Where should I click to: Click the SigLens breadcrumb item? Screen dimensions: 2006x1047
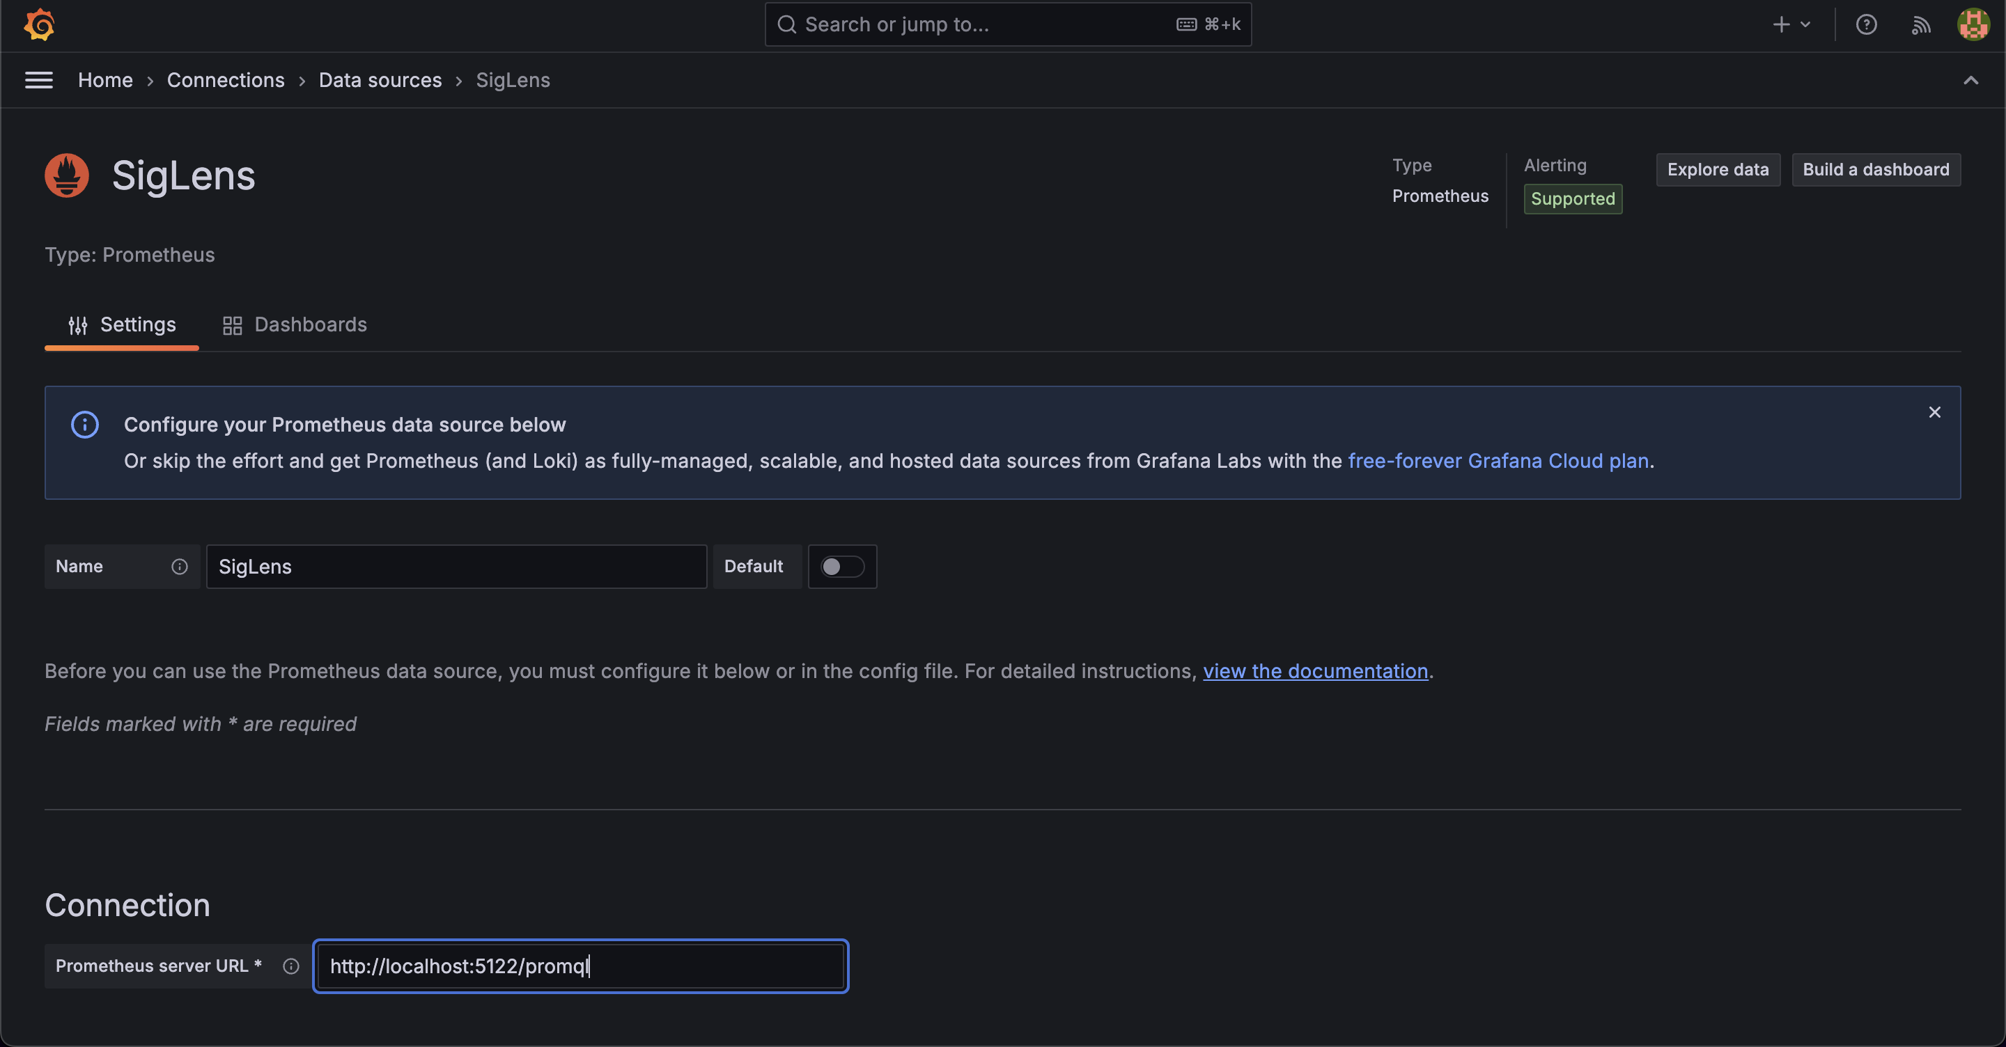513,80
